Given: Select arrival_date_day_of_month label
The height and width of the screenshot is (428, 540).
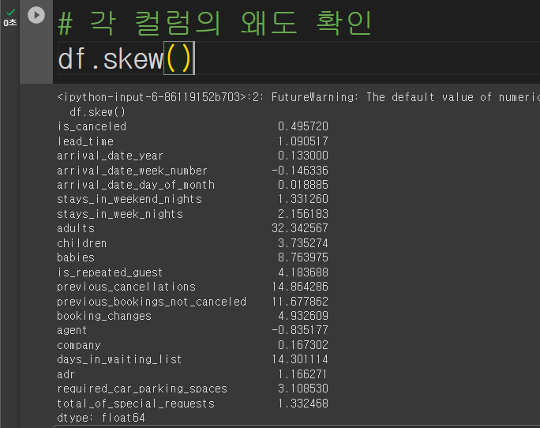Looking at the screenshot, I should (x=136, y=185).
